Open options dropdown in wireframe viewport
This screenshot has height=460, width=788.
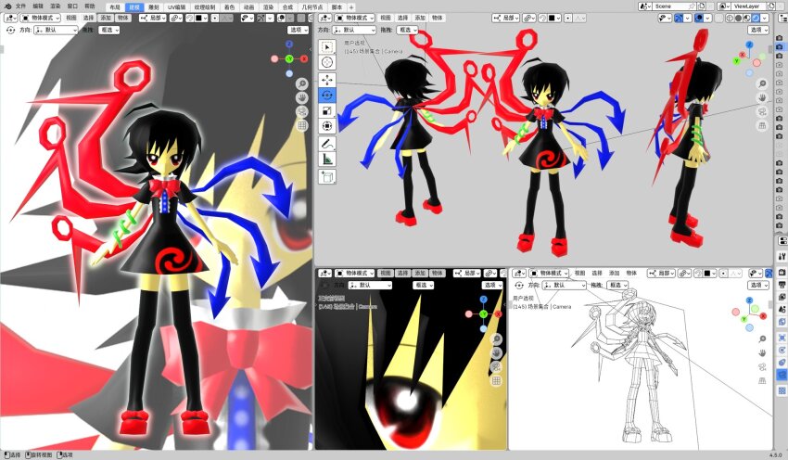[758, 285]
